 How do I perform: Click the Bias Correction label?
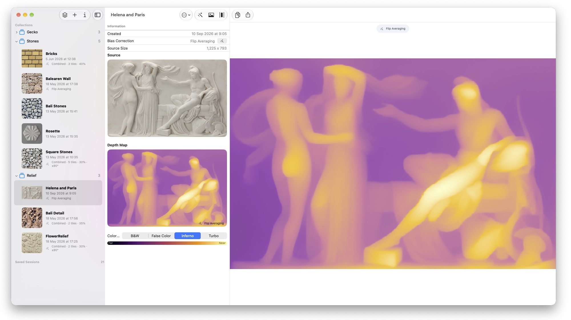coord(120,41)
